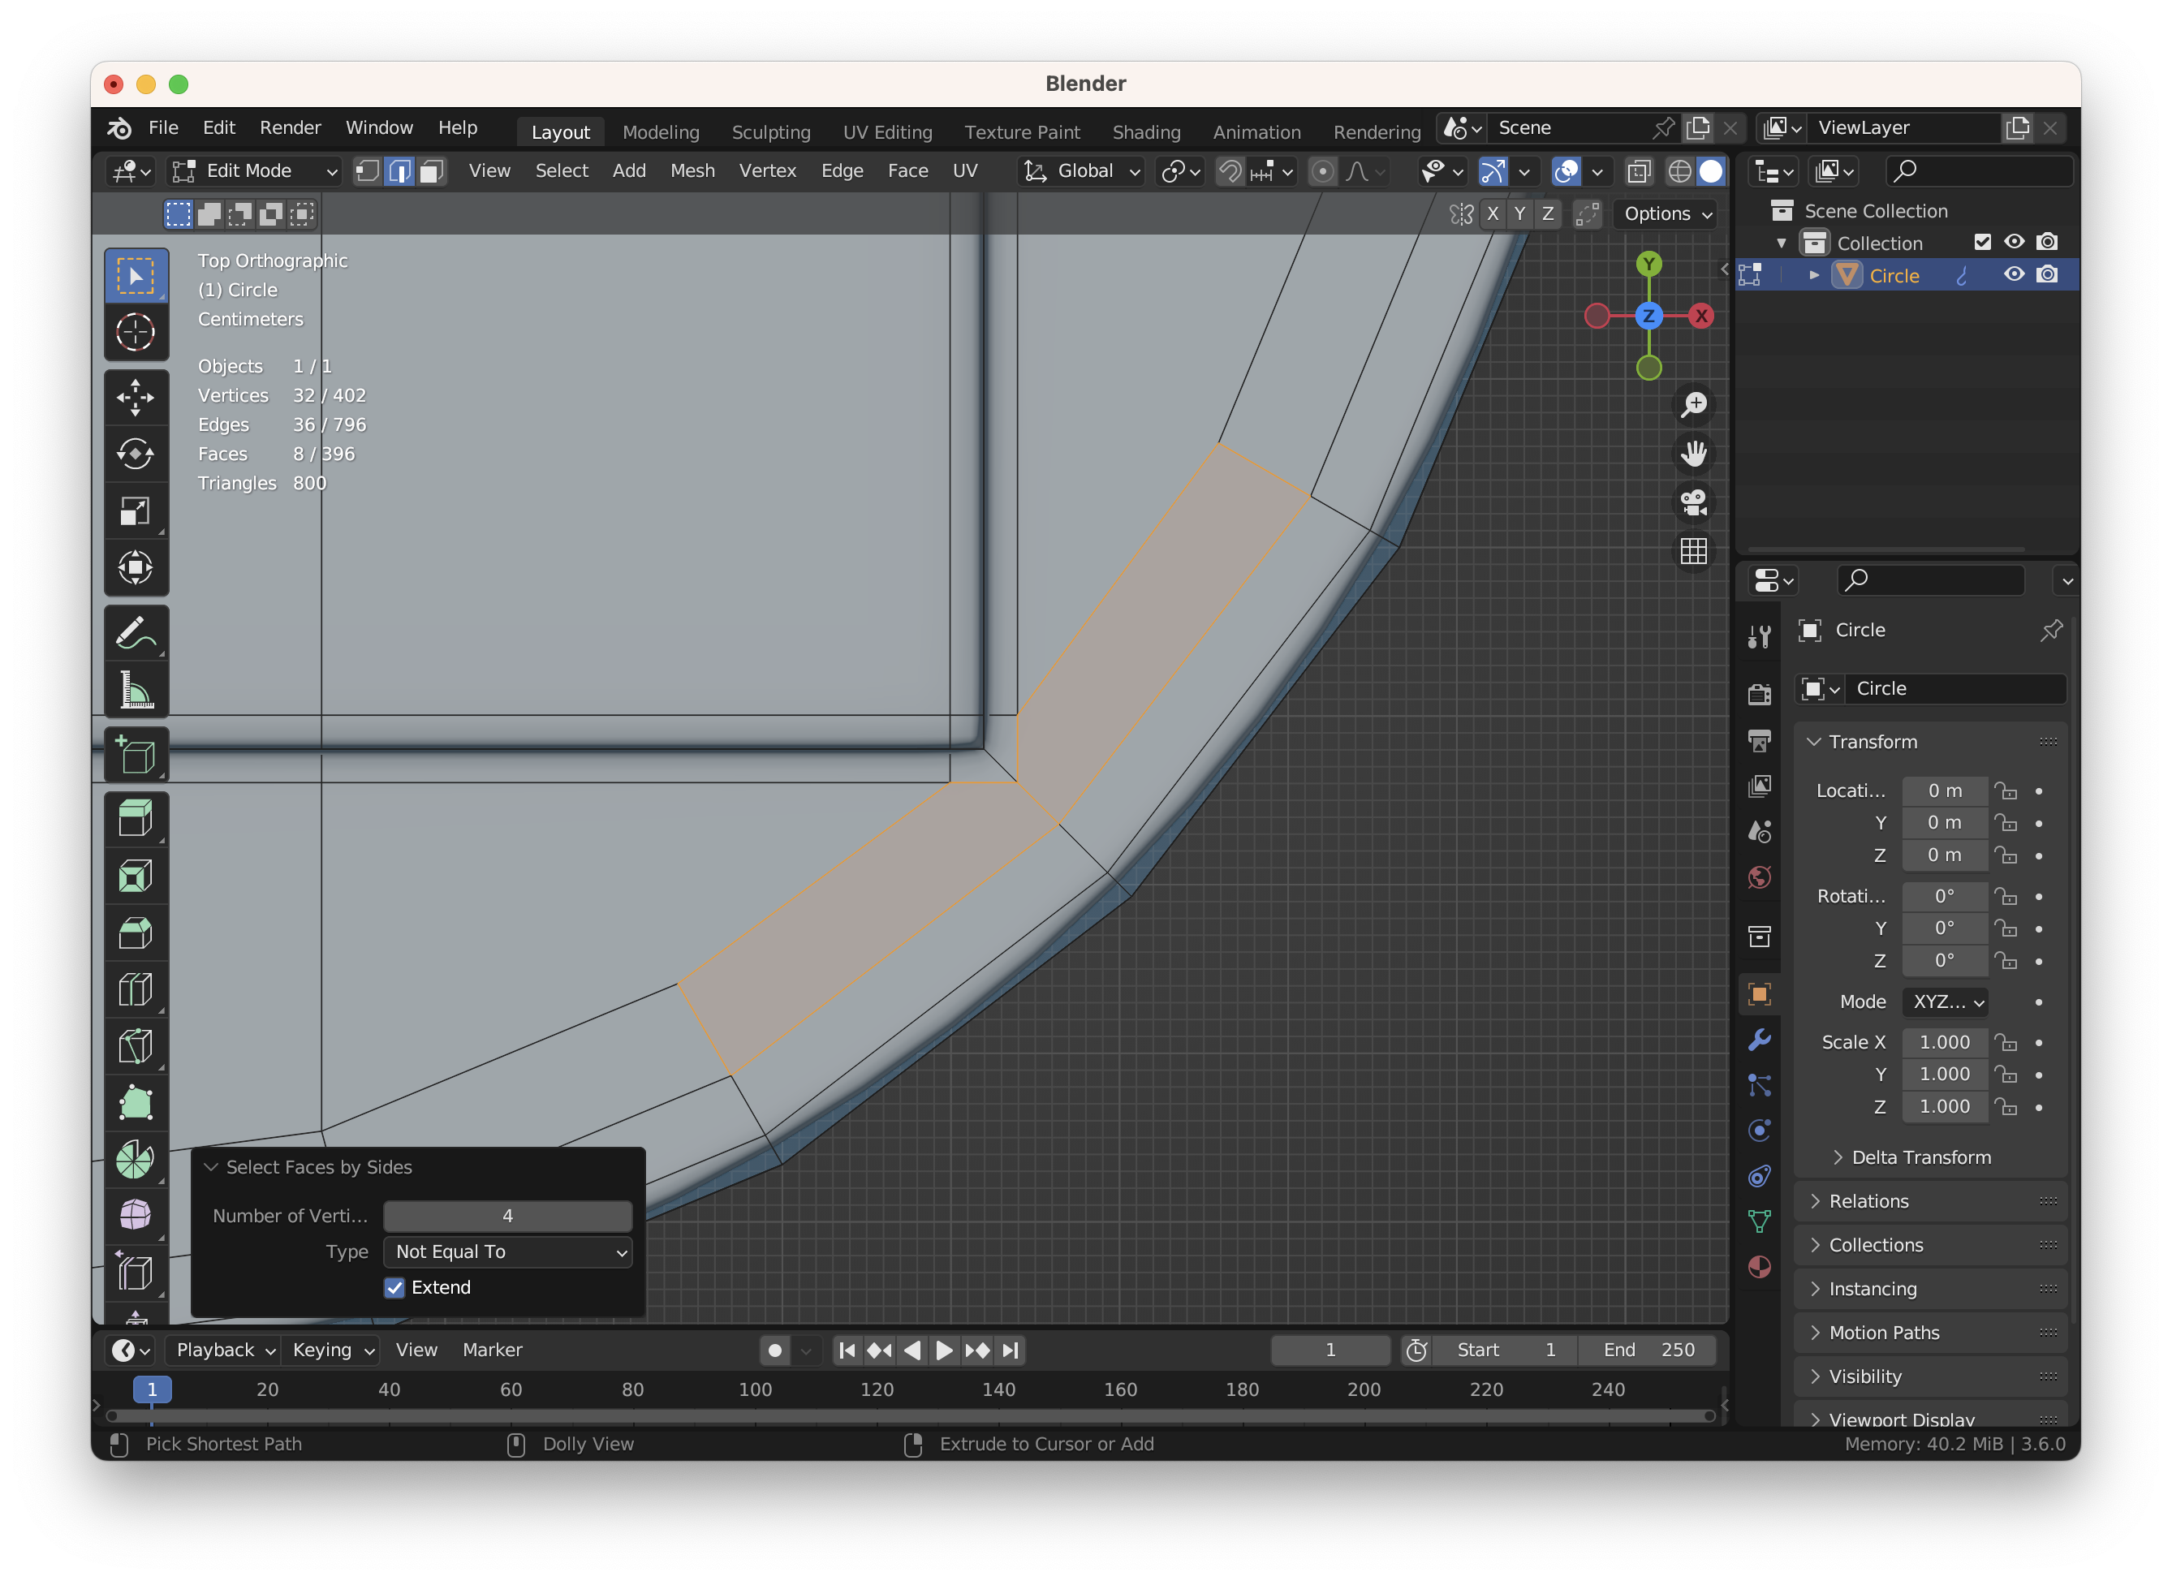Screen dimensions: 2172x1581
Task: Click the Zoom viewport gizmo icon
Action: [1693, 404]
